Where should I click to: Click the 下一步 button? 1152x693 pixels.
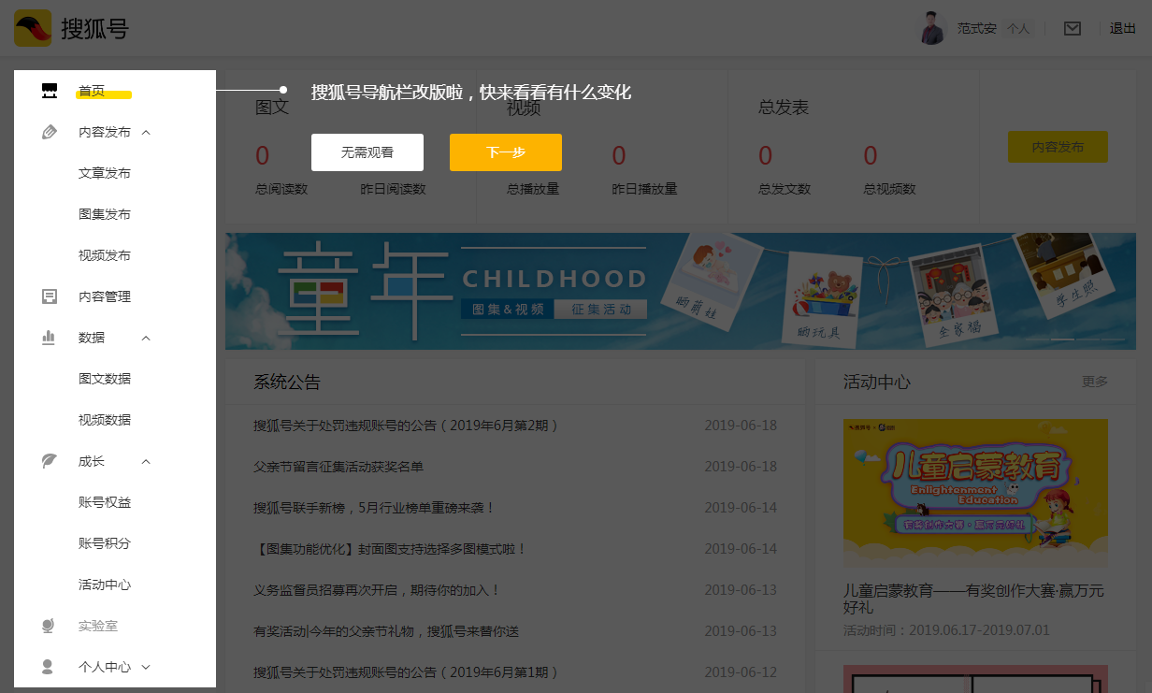[505, 152]
